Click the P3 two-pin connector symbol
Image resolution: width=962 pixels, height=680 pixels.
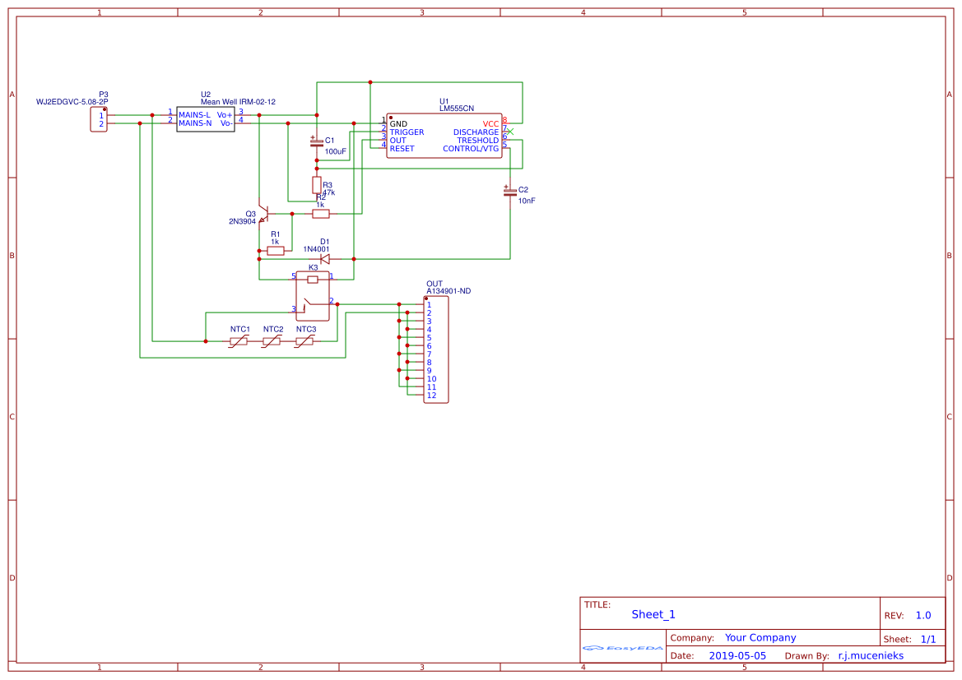click(x=98, y=119)
